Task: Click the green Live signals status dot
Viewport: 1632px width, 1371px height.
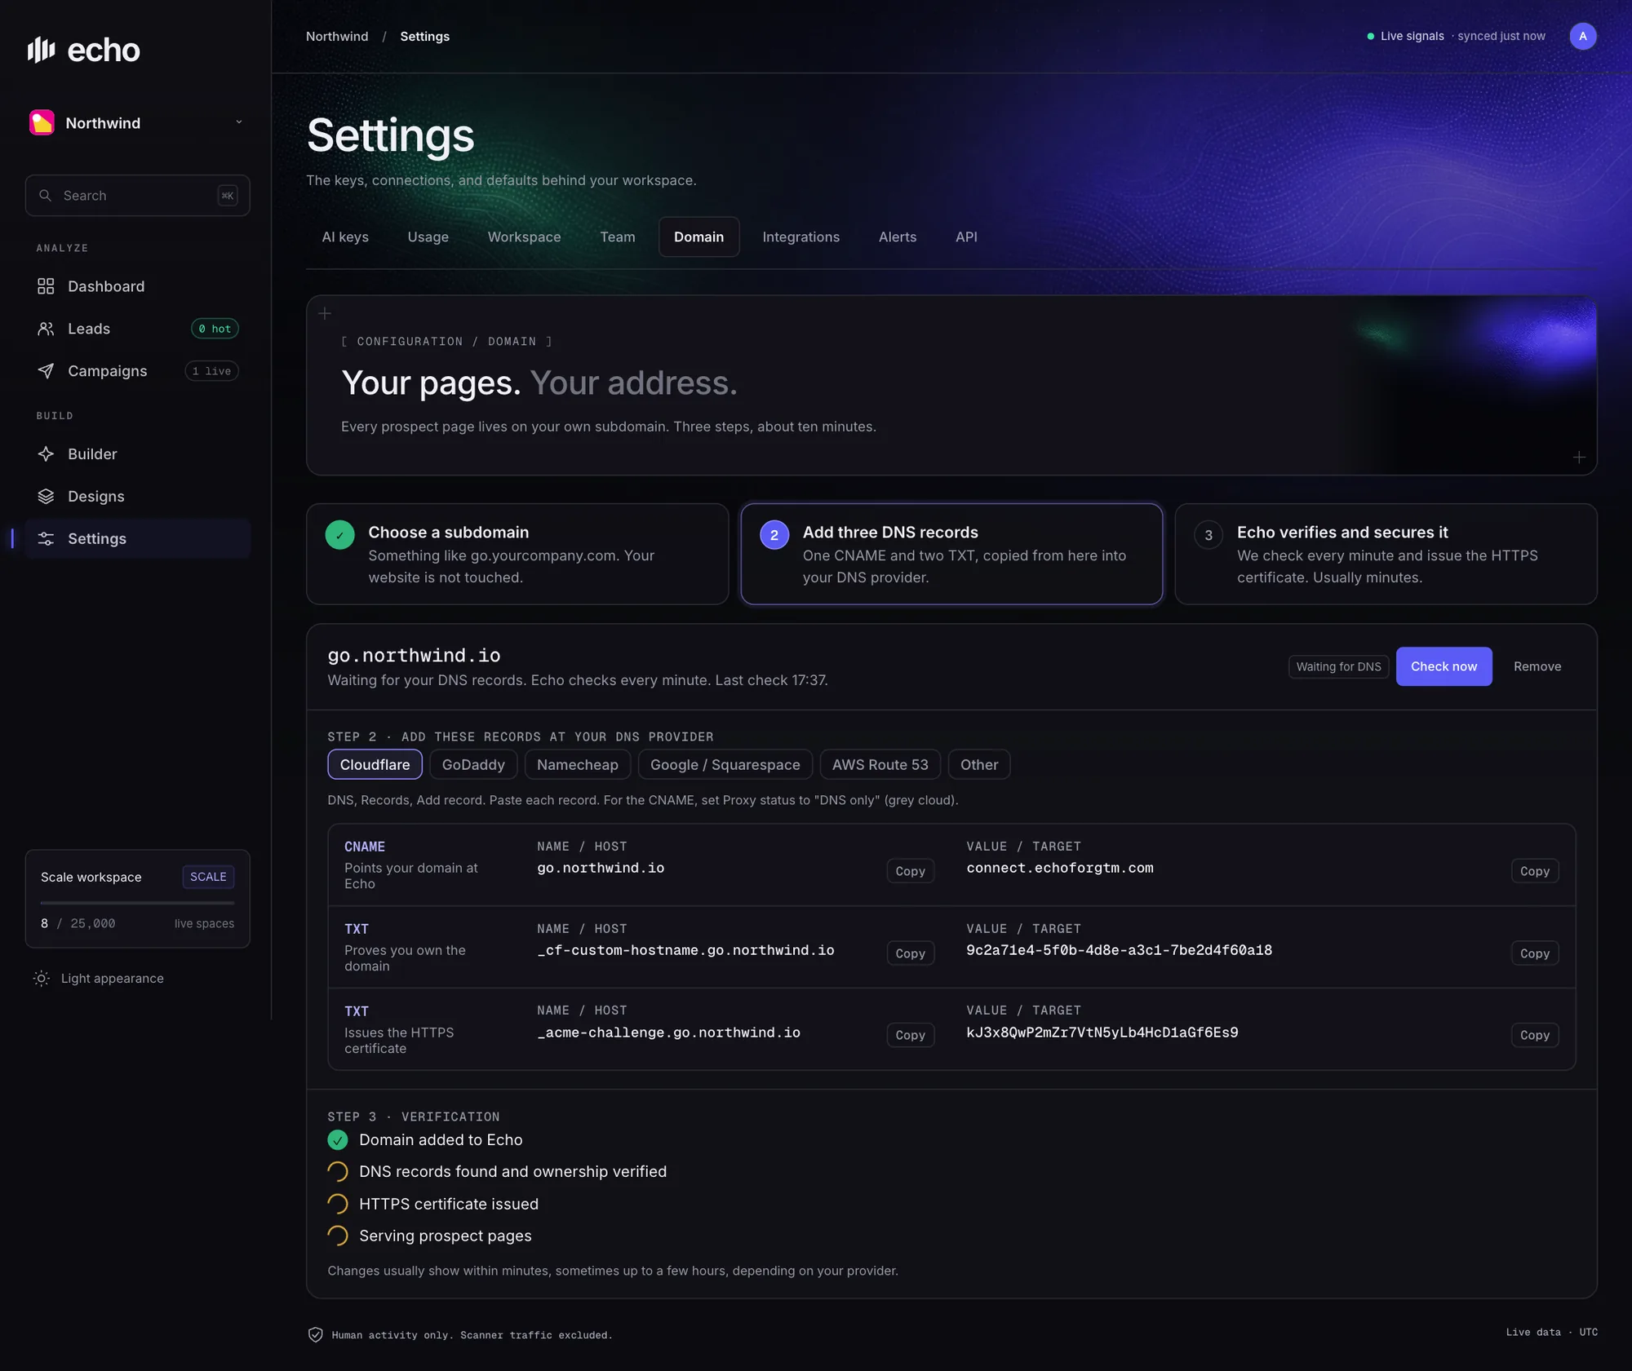Action: (1371, 36)
